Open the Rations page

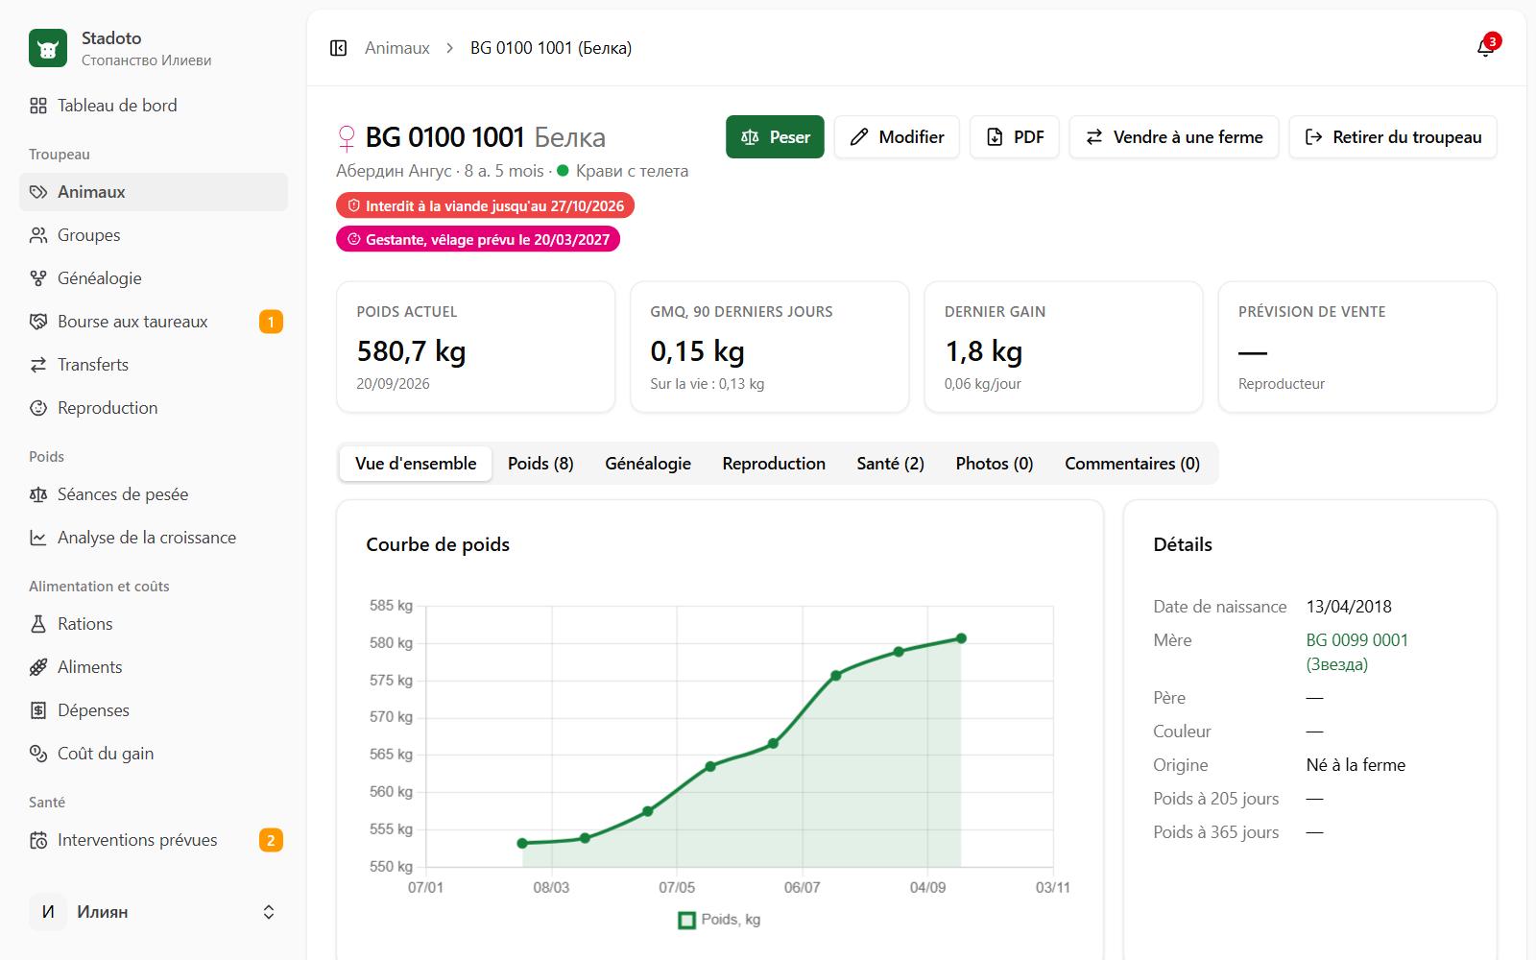tap(154, 624)
